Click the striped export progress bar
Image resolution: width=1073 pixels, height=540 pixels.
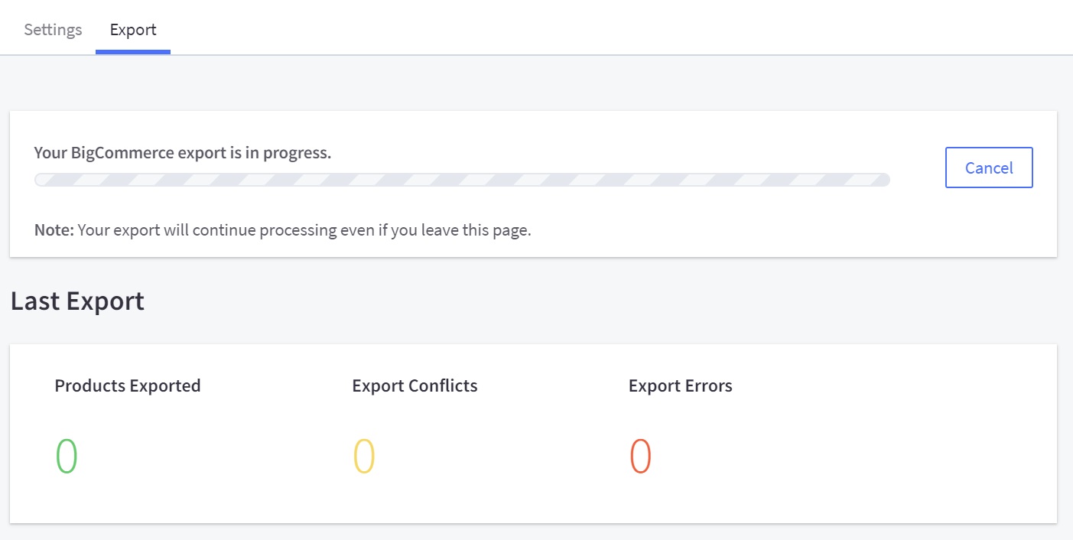462,180
